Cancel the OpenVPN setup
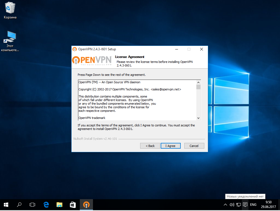The width and height of the screenshot is (280, 211). pyautogui.click(x=194, y=146)
